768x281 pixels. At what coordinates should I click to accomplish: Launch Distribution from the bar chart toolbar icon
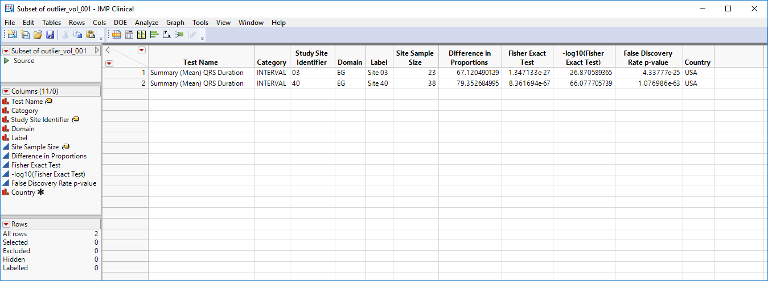[154, 35]
